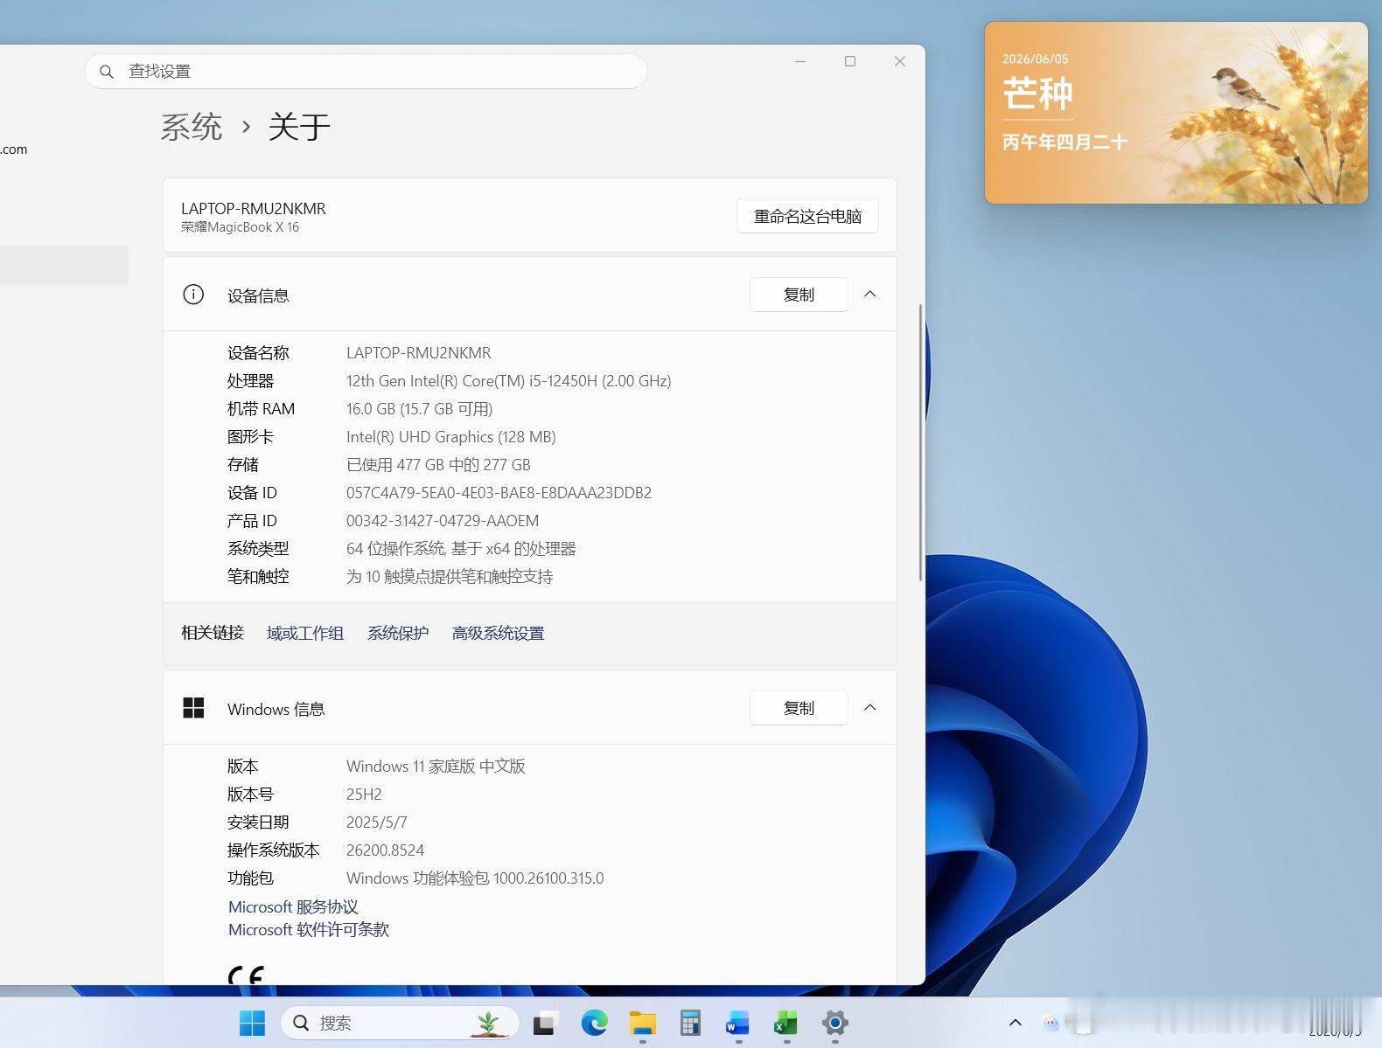Minimize the settings window
This screenshot has width=1382, height=1048.
800,61
